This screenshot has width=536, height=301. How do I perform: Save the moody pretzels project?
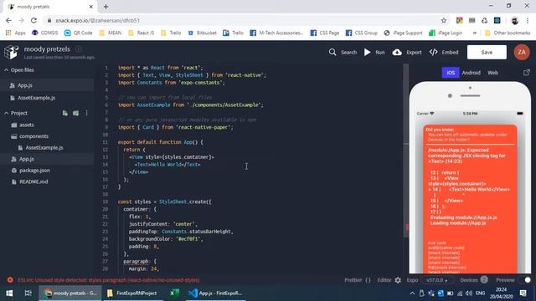pos(487,52)
